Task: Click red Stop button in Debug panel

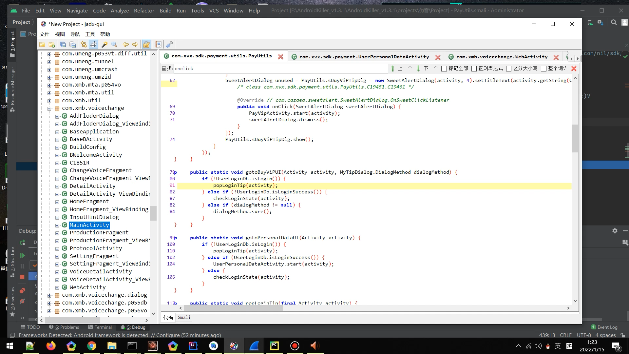Action: point(22,277)
